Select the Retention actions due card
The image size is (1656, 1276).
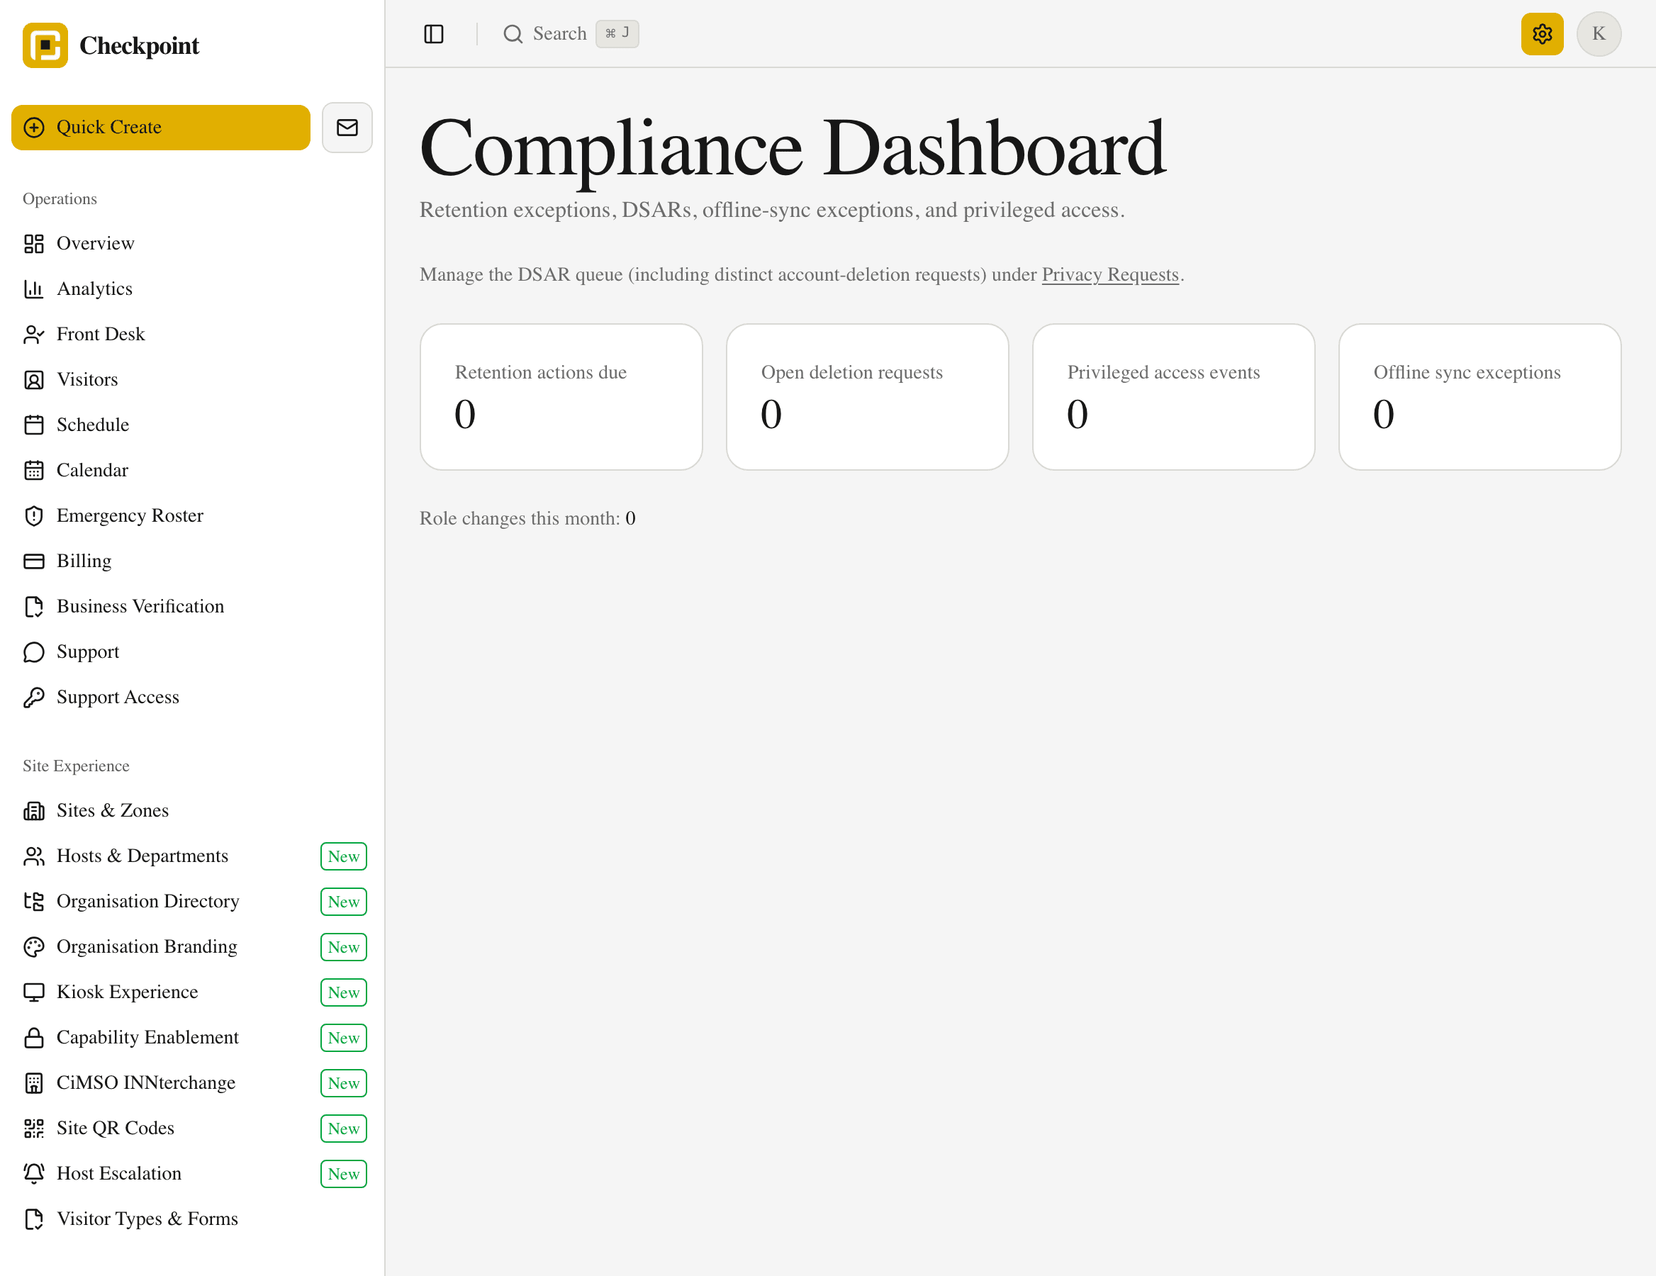[x=561, y=397]
